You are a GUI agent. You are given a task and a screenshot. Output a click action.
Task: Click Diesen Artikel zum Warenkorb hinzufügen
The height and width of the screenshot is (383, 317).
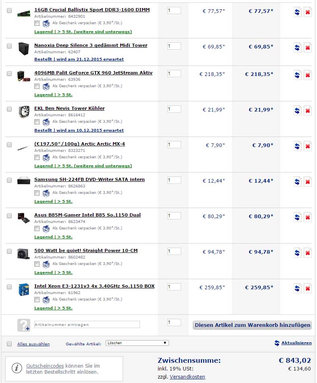coord(252,325)
